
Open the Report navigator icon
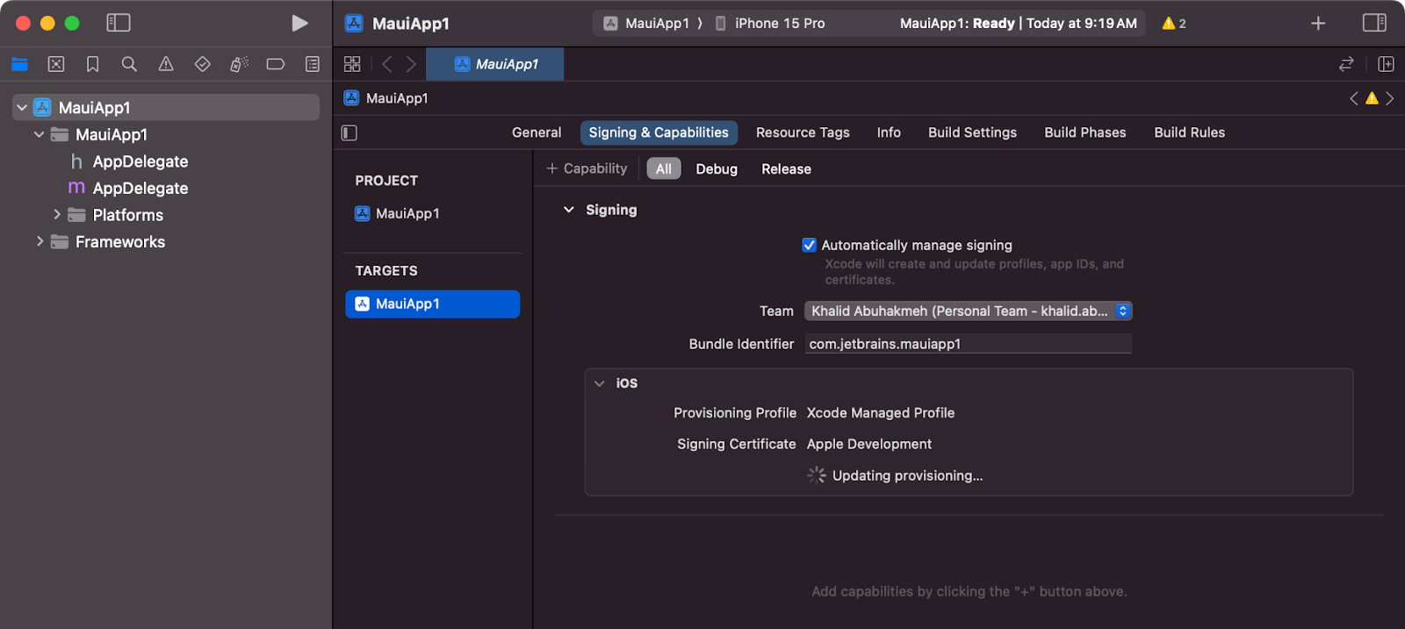click(312, 64)
